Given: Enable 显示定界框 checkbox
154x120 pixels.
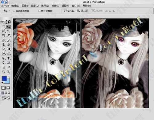Looking at the screenshot, I should click(x=39, y=11).
